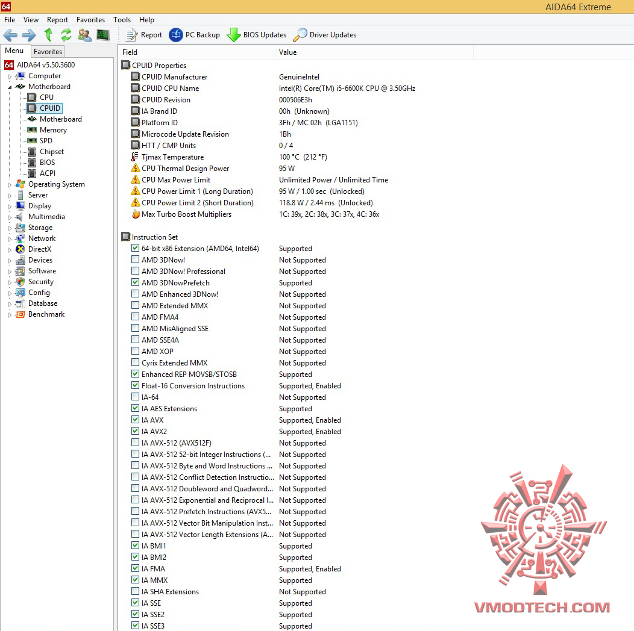Select the CPUID tree item
The width and height of the screenshot is (634, 631).
click(x=45, y=108)
